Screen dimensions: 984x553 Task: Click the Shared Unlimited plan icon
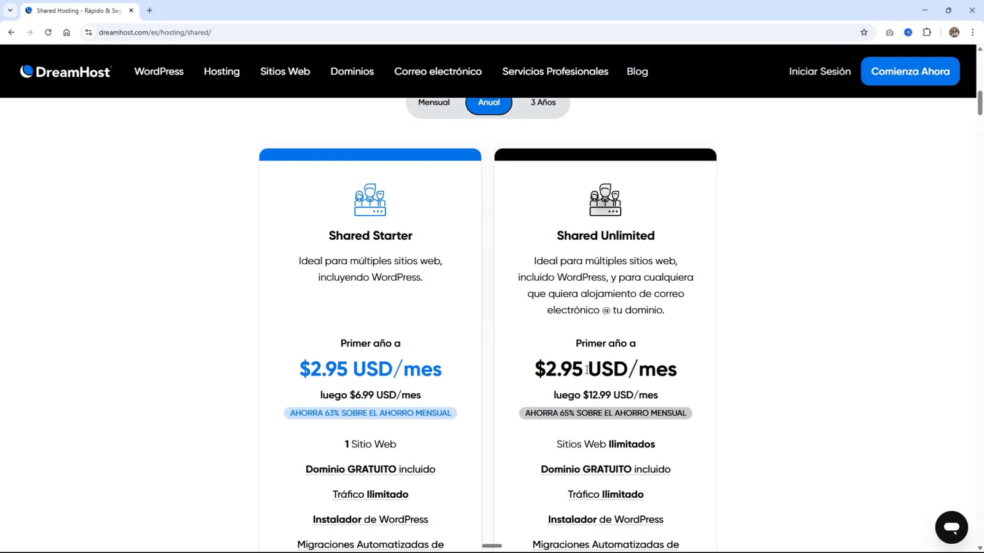tap(605, 200)
